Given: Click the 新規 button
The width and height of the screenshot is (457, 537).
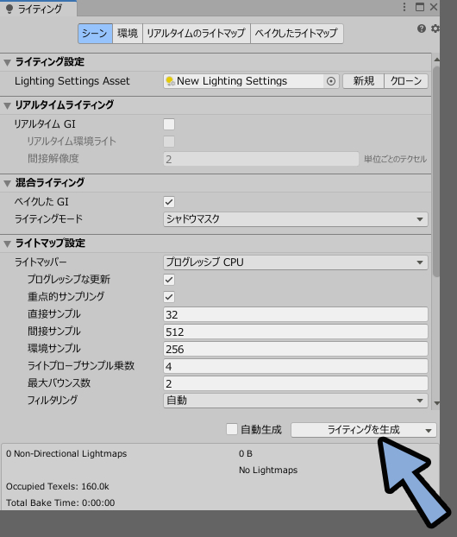Looking at the screenshot, I should 363,81.
